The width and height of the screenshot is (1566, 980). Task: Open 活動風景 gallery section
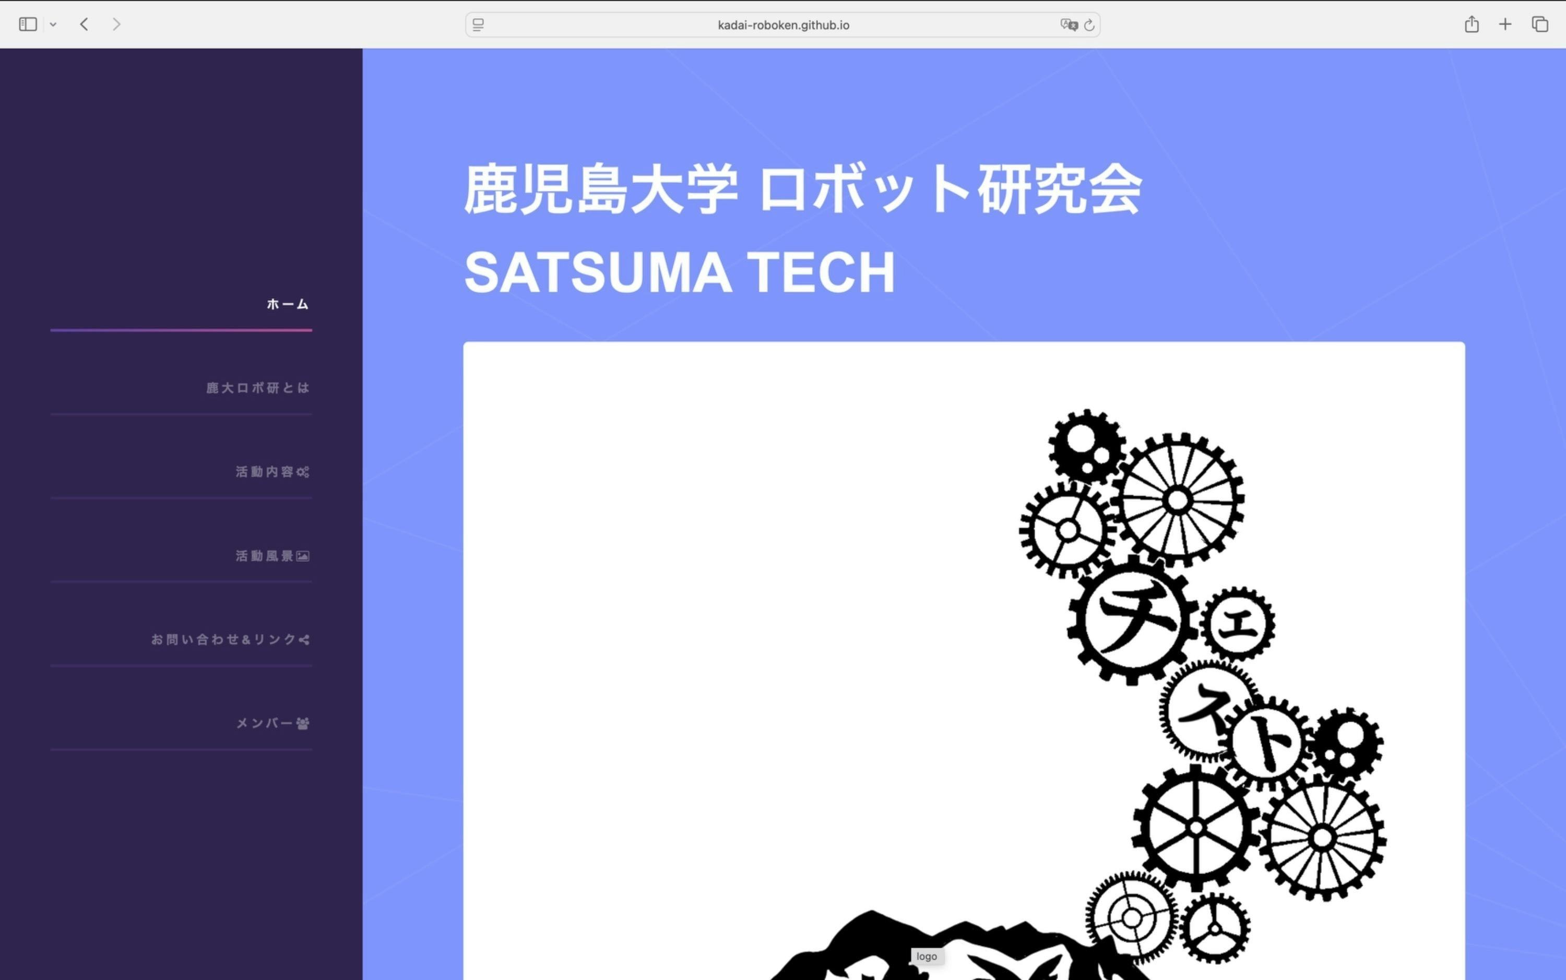[x=271, y=555]
